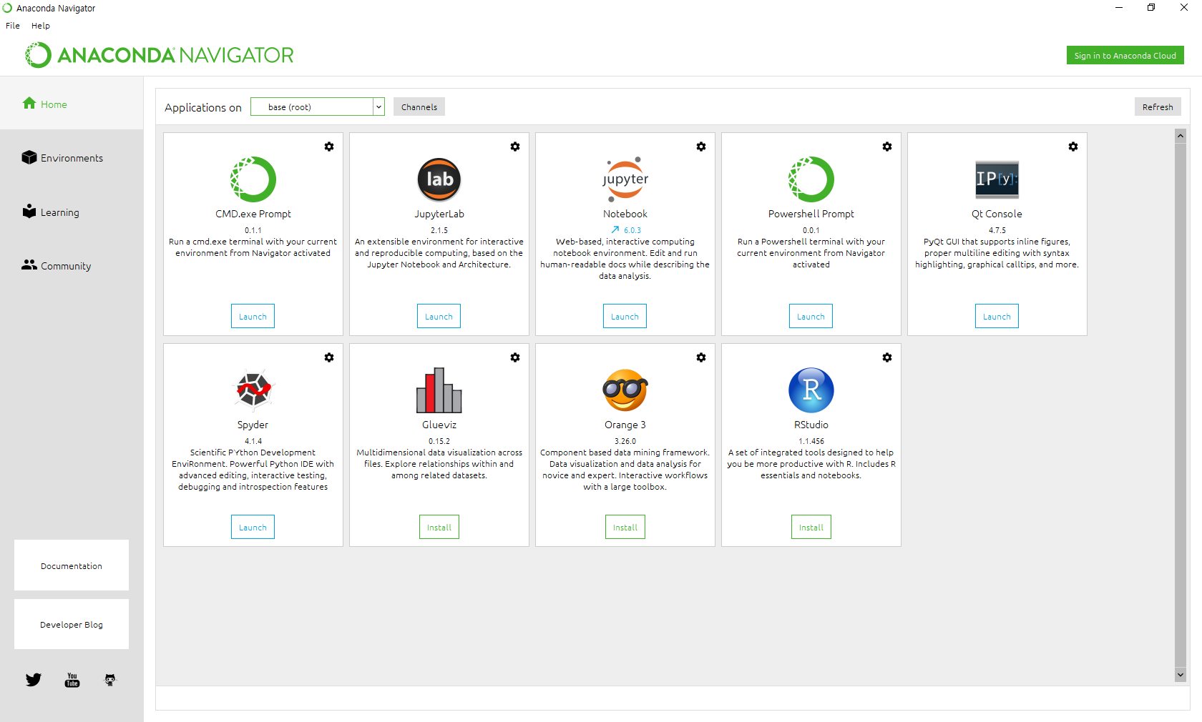Click the JupyterLab lab logo
Viewport: 1202px width, 722px height.
tap(439, 179)
